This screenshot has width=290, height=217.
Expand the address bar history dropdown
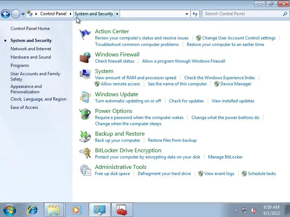coord(187,14)
